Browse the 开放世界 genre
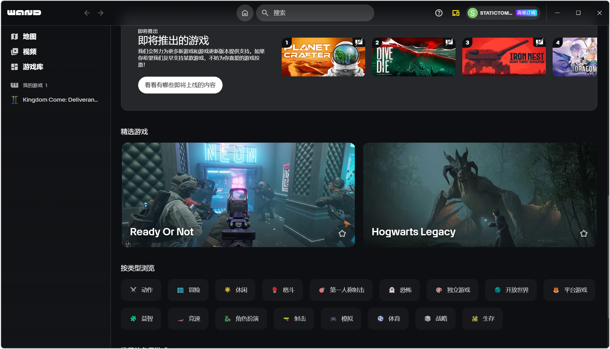This screenshot has height=349, width=610. coord(511,290)
